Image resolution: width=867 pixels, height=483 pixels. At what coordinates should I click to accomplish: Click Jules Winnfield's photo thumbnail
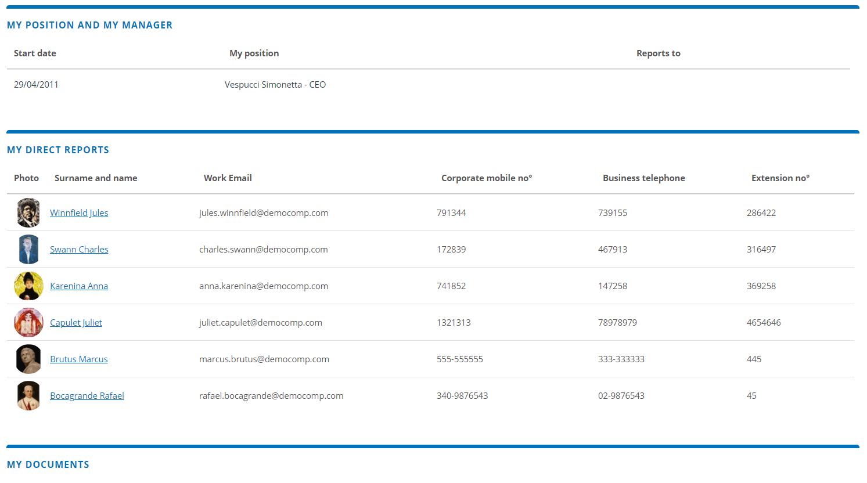click(x=28, y=212)
